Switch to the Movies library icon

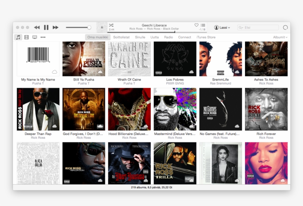pos(27,37)
